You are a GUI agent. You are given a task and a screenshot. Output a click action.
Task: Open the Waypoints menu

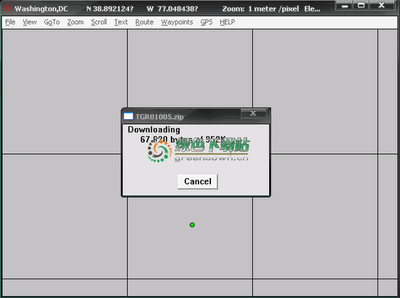pos(177,23)
